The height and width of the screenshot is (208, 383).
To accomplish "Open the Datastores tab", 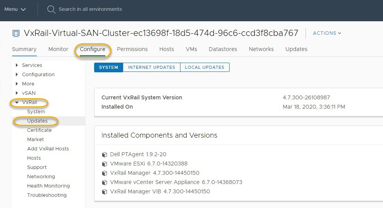I will pos(223,49).
